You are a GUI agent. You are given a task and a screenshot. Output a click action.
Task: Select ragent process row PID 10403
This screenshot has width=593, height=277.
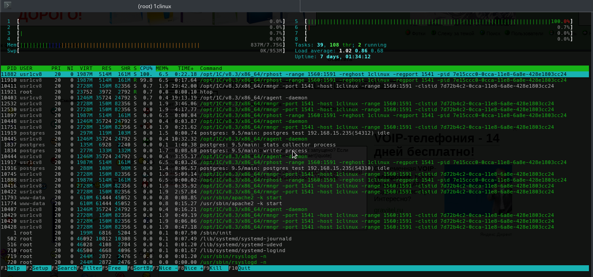(295, 98)
